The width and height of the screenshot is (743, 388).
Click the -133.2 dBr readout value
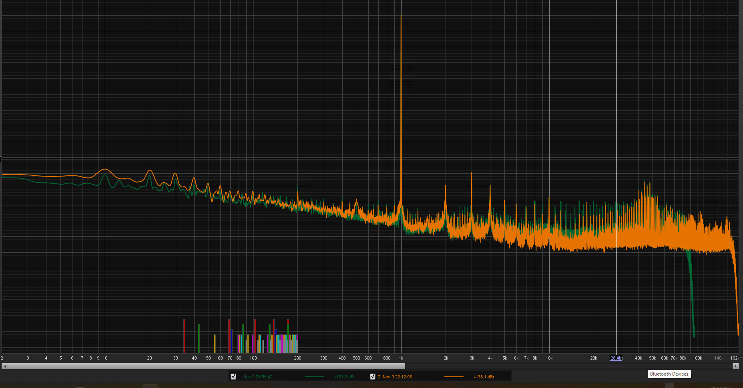(345, 377)
